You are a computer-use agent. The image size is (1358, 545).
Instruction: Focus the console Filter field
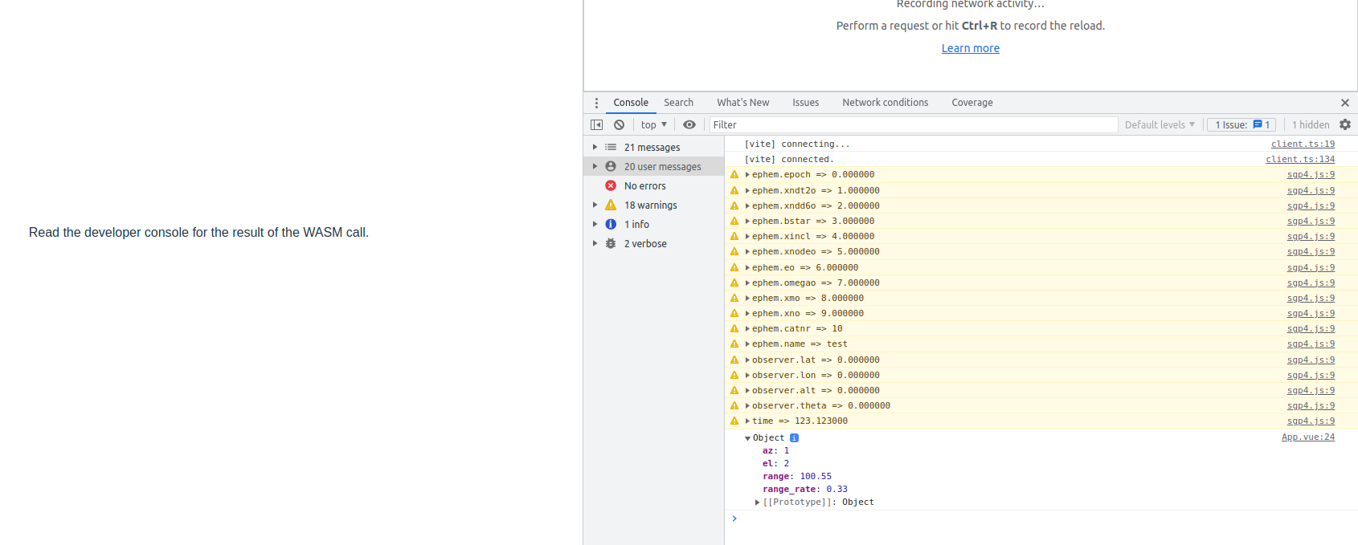click(x=914, y=124)
